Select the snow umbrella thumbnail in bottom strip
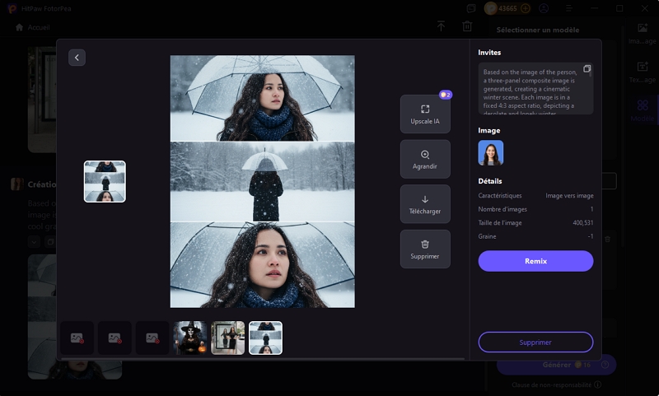 tap(266, 338)
